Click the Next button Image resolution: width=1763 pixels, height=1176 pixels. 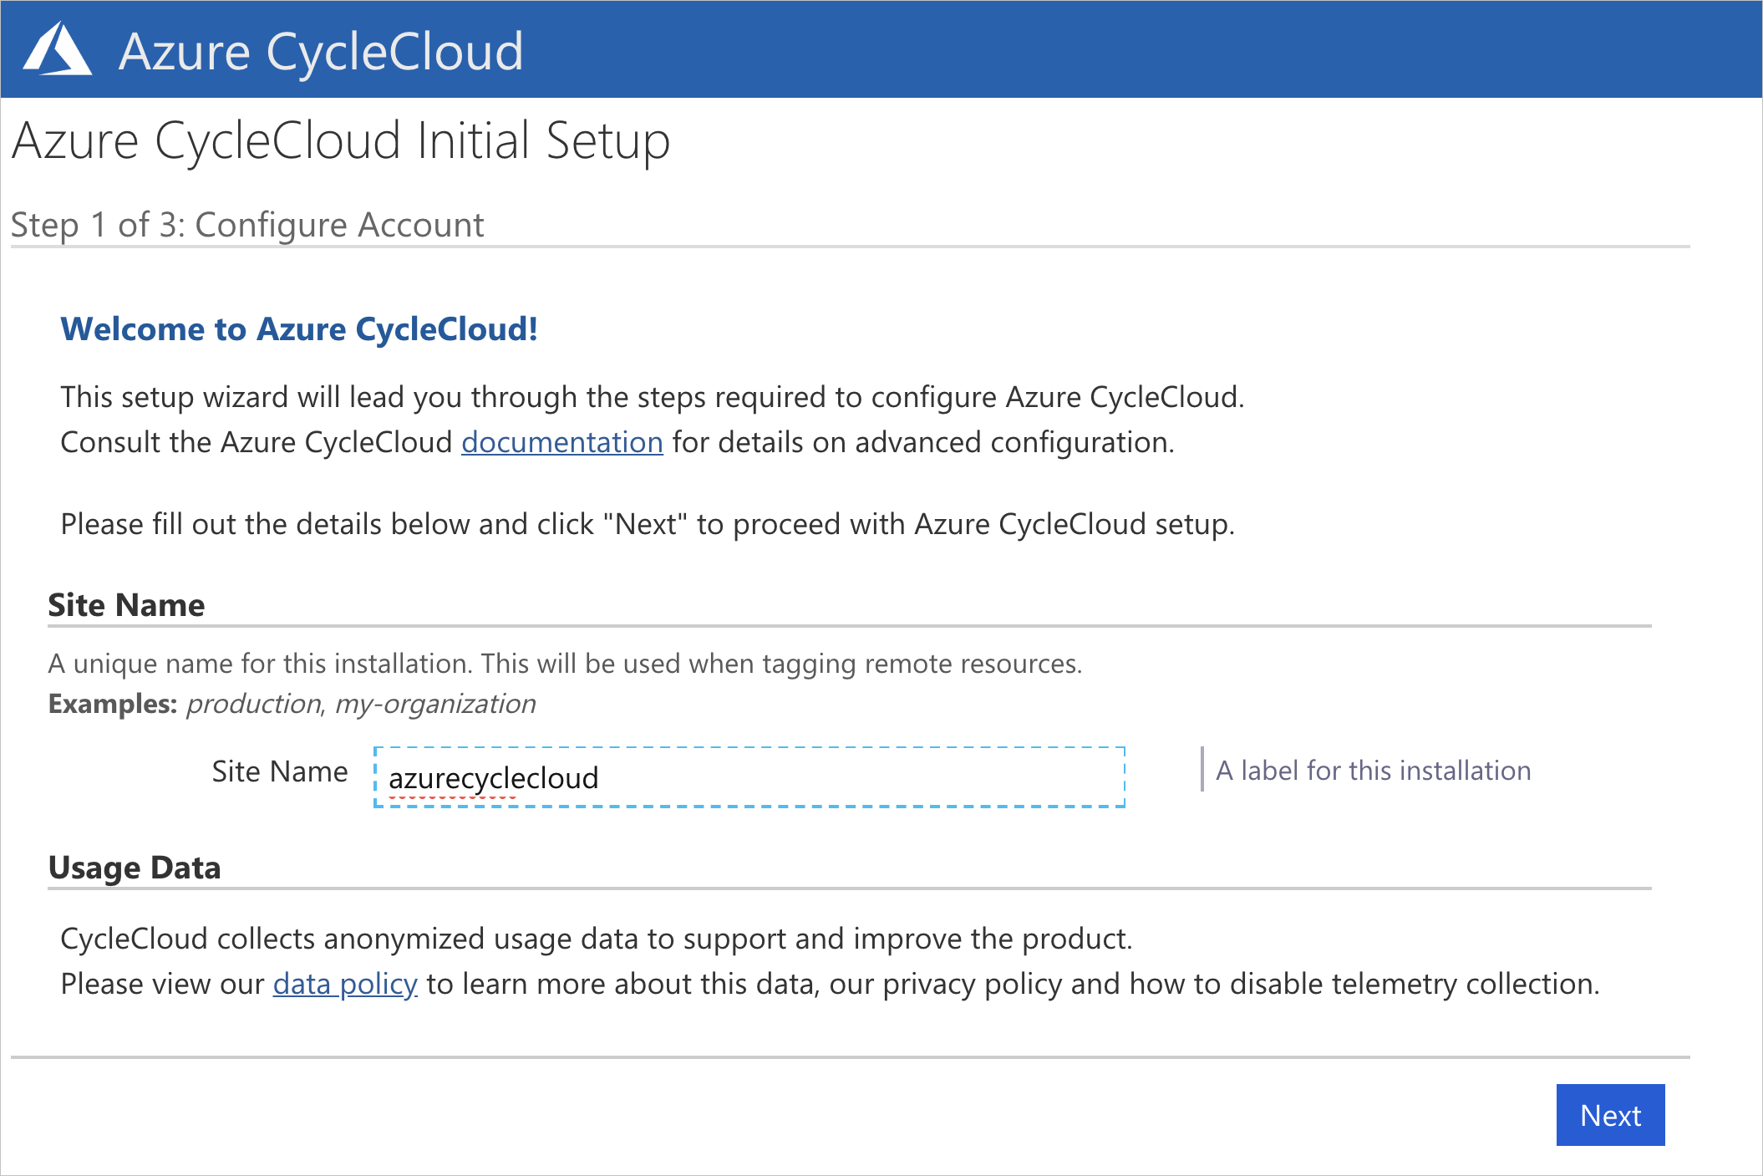(1610, 1115)
